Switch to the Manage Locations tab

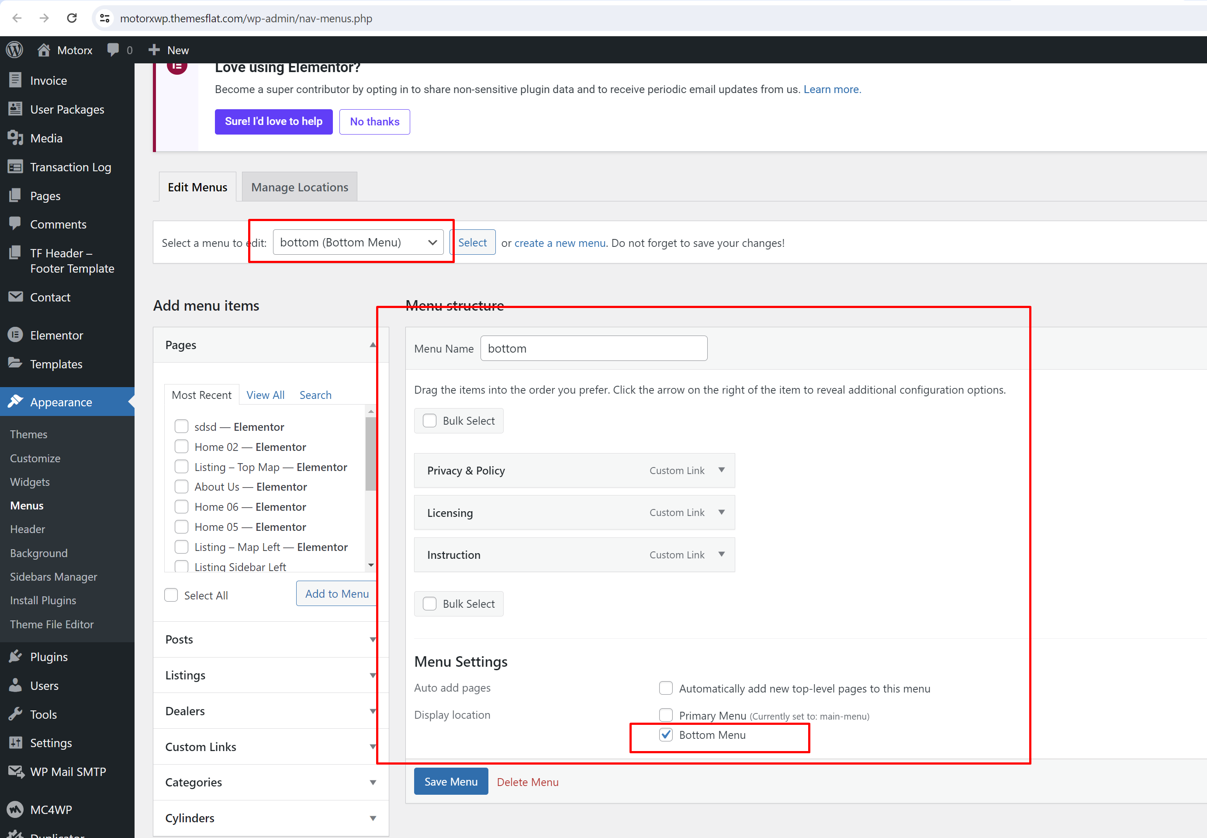point(299,187)
